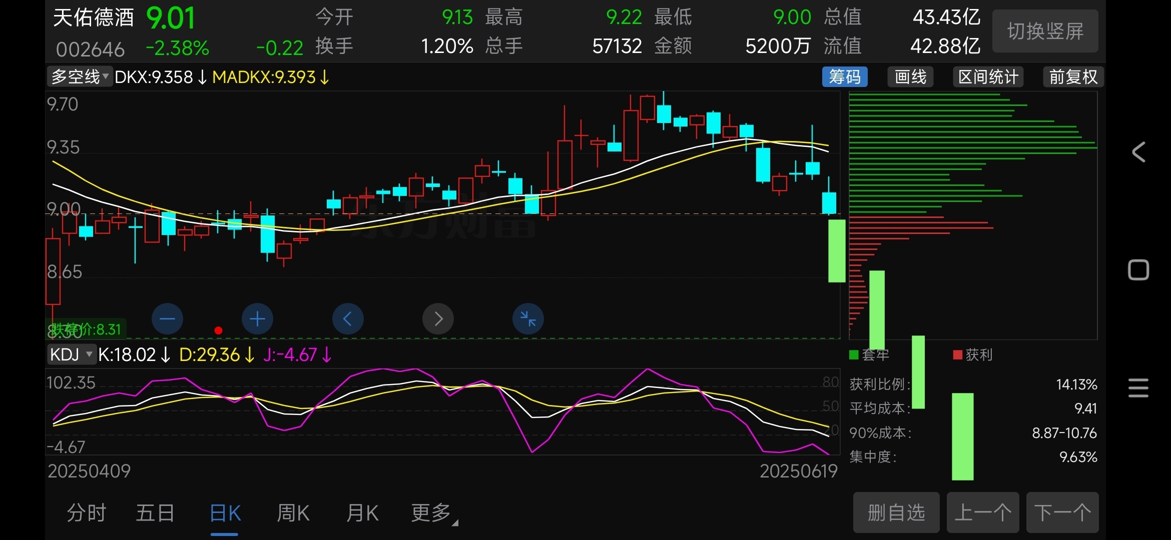
Task: Toggle the 筹码 chip distribution panel
Action: [x=845, y=77]
